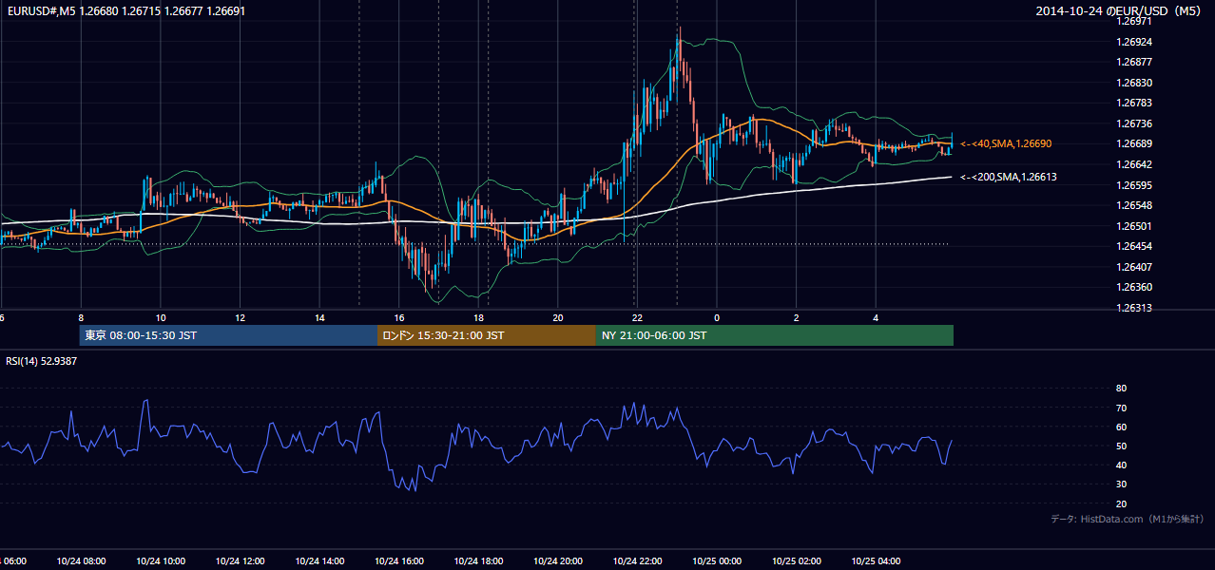Click the 1.26736 price axis label
Screen dimensions: 1215x570
click(x=1134, y=123)
